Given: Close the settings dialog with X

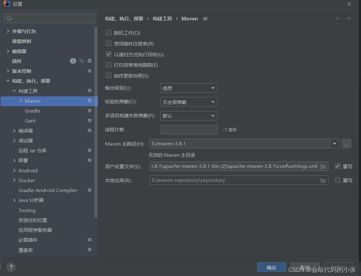Looking at the screenshot, I should click(349, 4).
